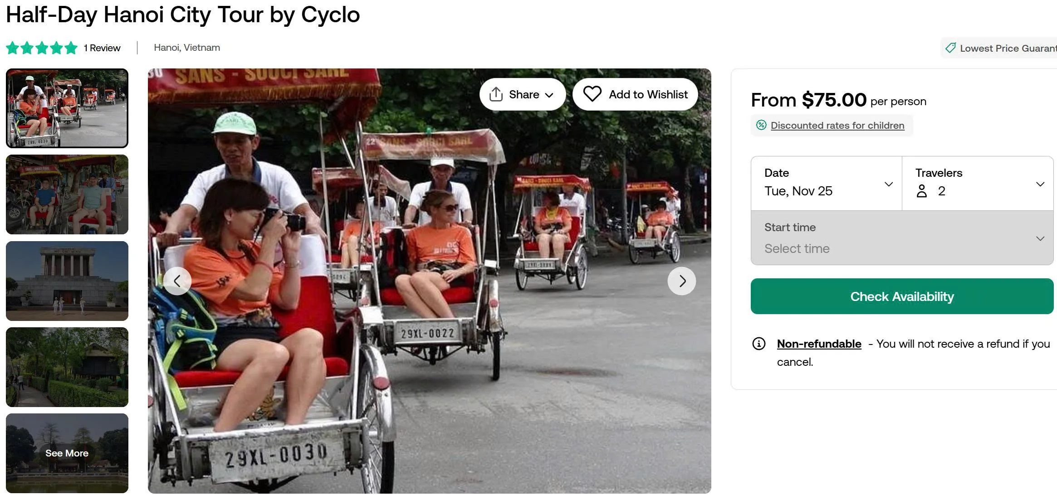
Task: Advance to next photo with right arrow
Action: click(682, 281)
